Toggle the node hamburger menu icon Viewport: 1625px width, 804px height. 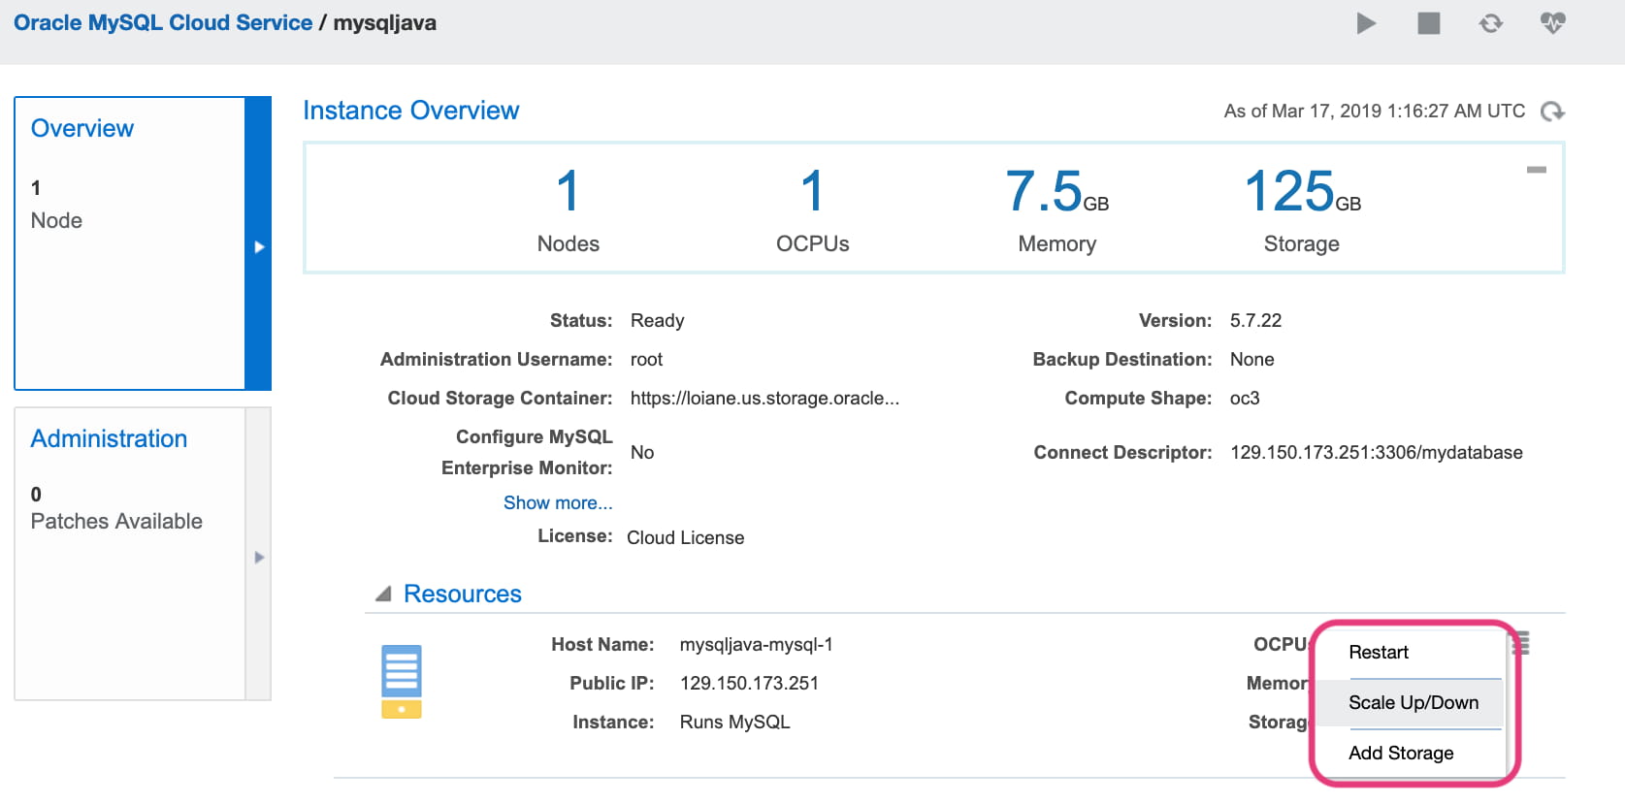pyautogui.click(x=1520, y=643)
